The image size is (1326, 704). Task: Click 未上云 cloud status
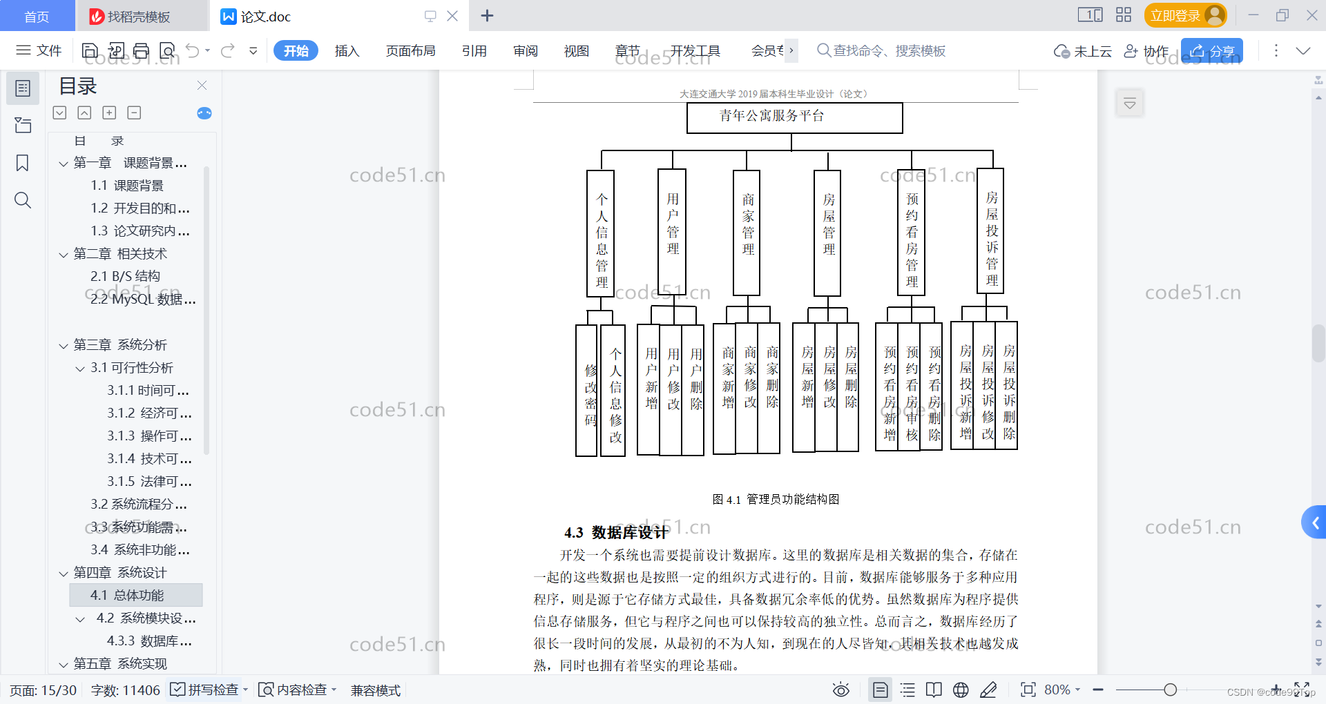[1083, 51]
